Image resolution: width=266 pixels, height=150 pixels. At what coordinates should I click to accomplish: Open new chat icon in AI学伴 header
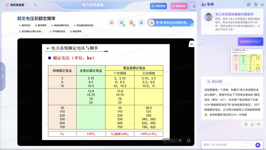click(249, 4)
